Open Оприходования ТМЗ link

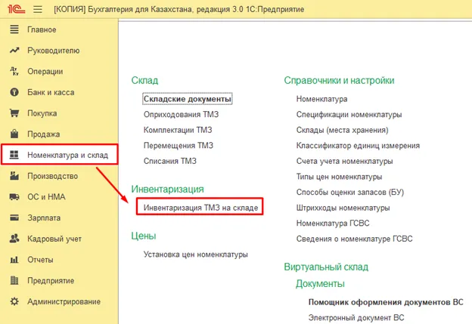pyautogui.click(x=182, y=115)
